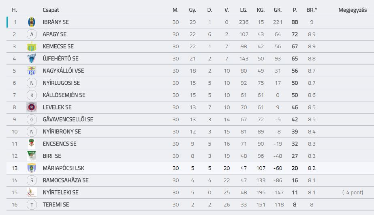Click the Csapat column header
Image resolution: width=374 pixels, height=215 pixels.
(x=51, y=10)
